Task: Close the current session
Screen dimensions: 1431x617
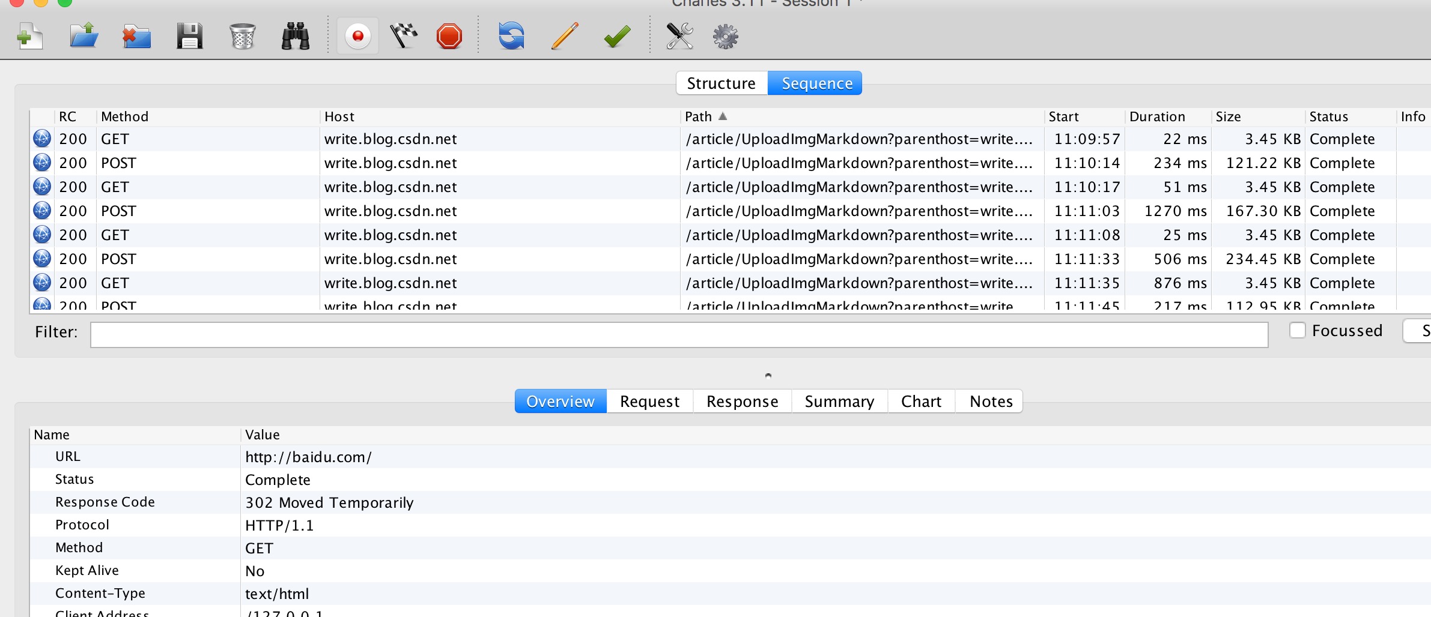Action: point(136,36)
